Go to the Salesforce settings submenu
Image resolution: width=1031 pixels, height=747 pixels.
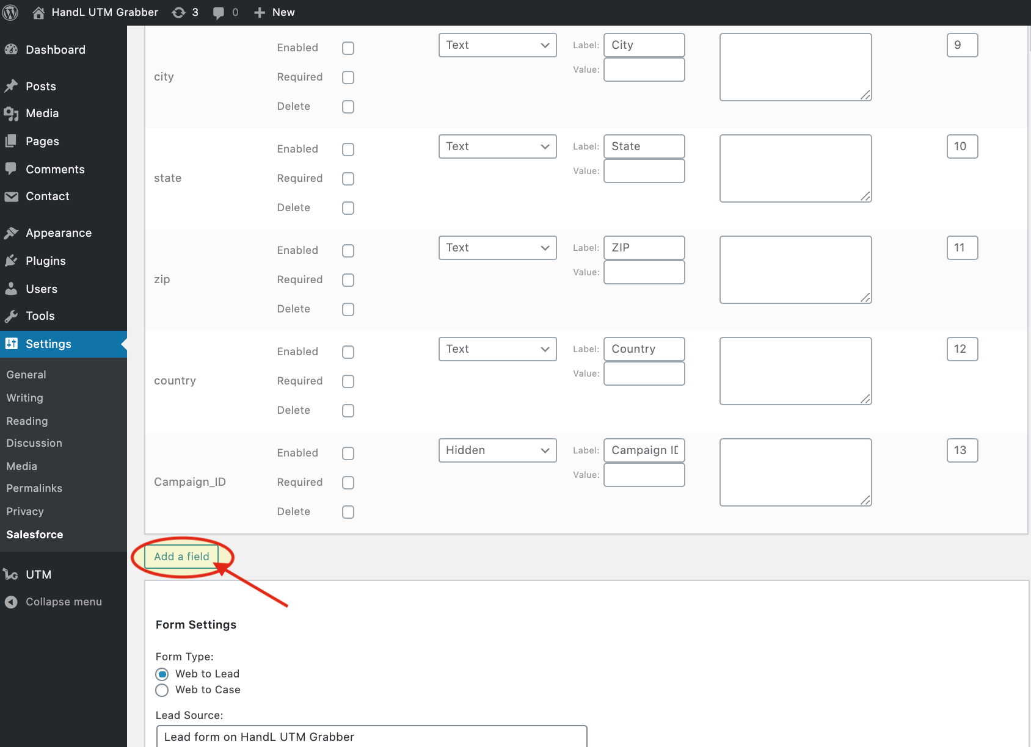(35, 535)
